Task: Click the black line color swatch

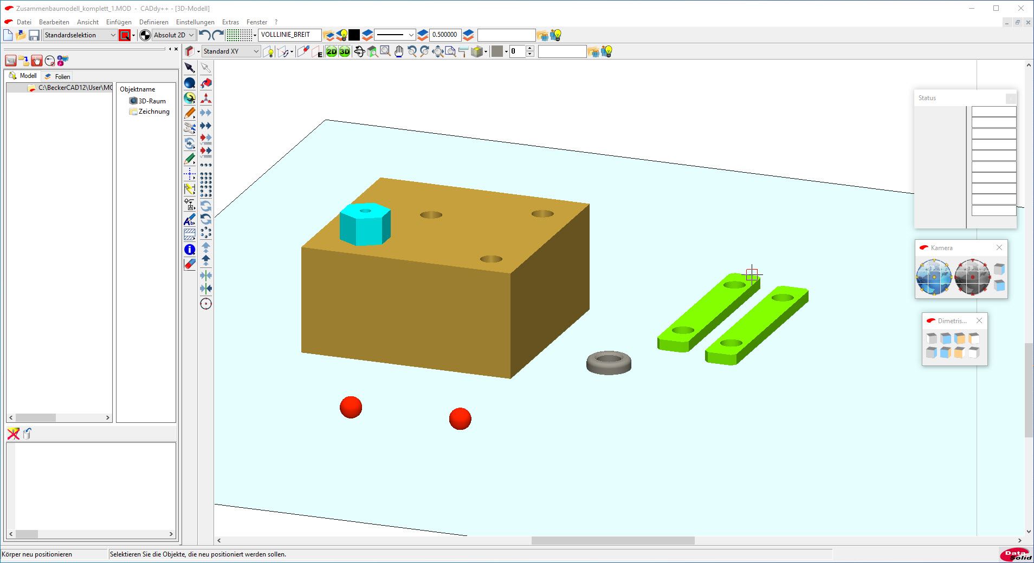Action: (x=354, y=35)
